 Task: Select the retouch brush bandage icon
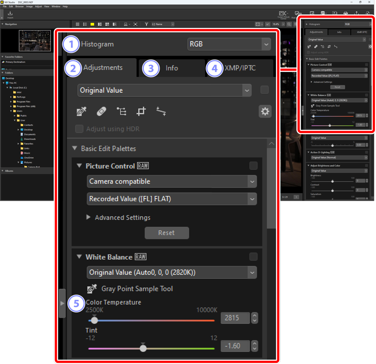(x=101, y=111)
